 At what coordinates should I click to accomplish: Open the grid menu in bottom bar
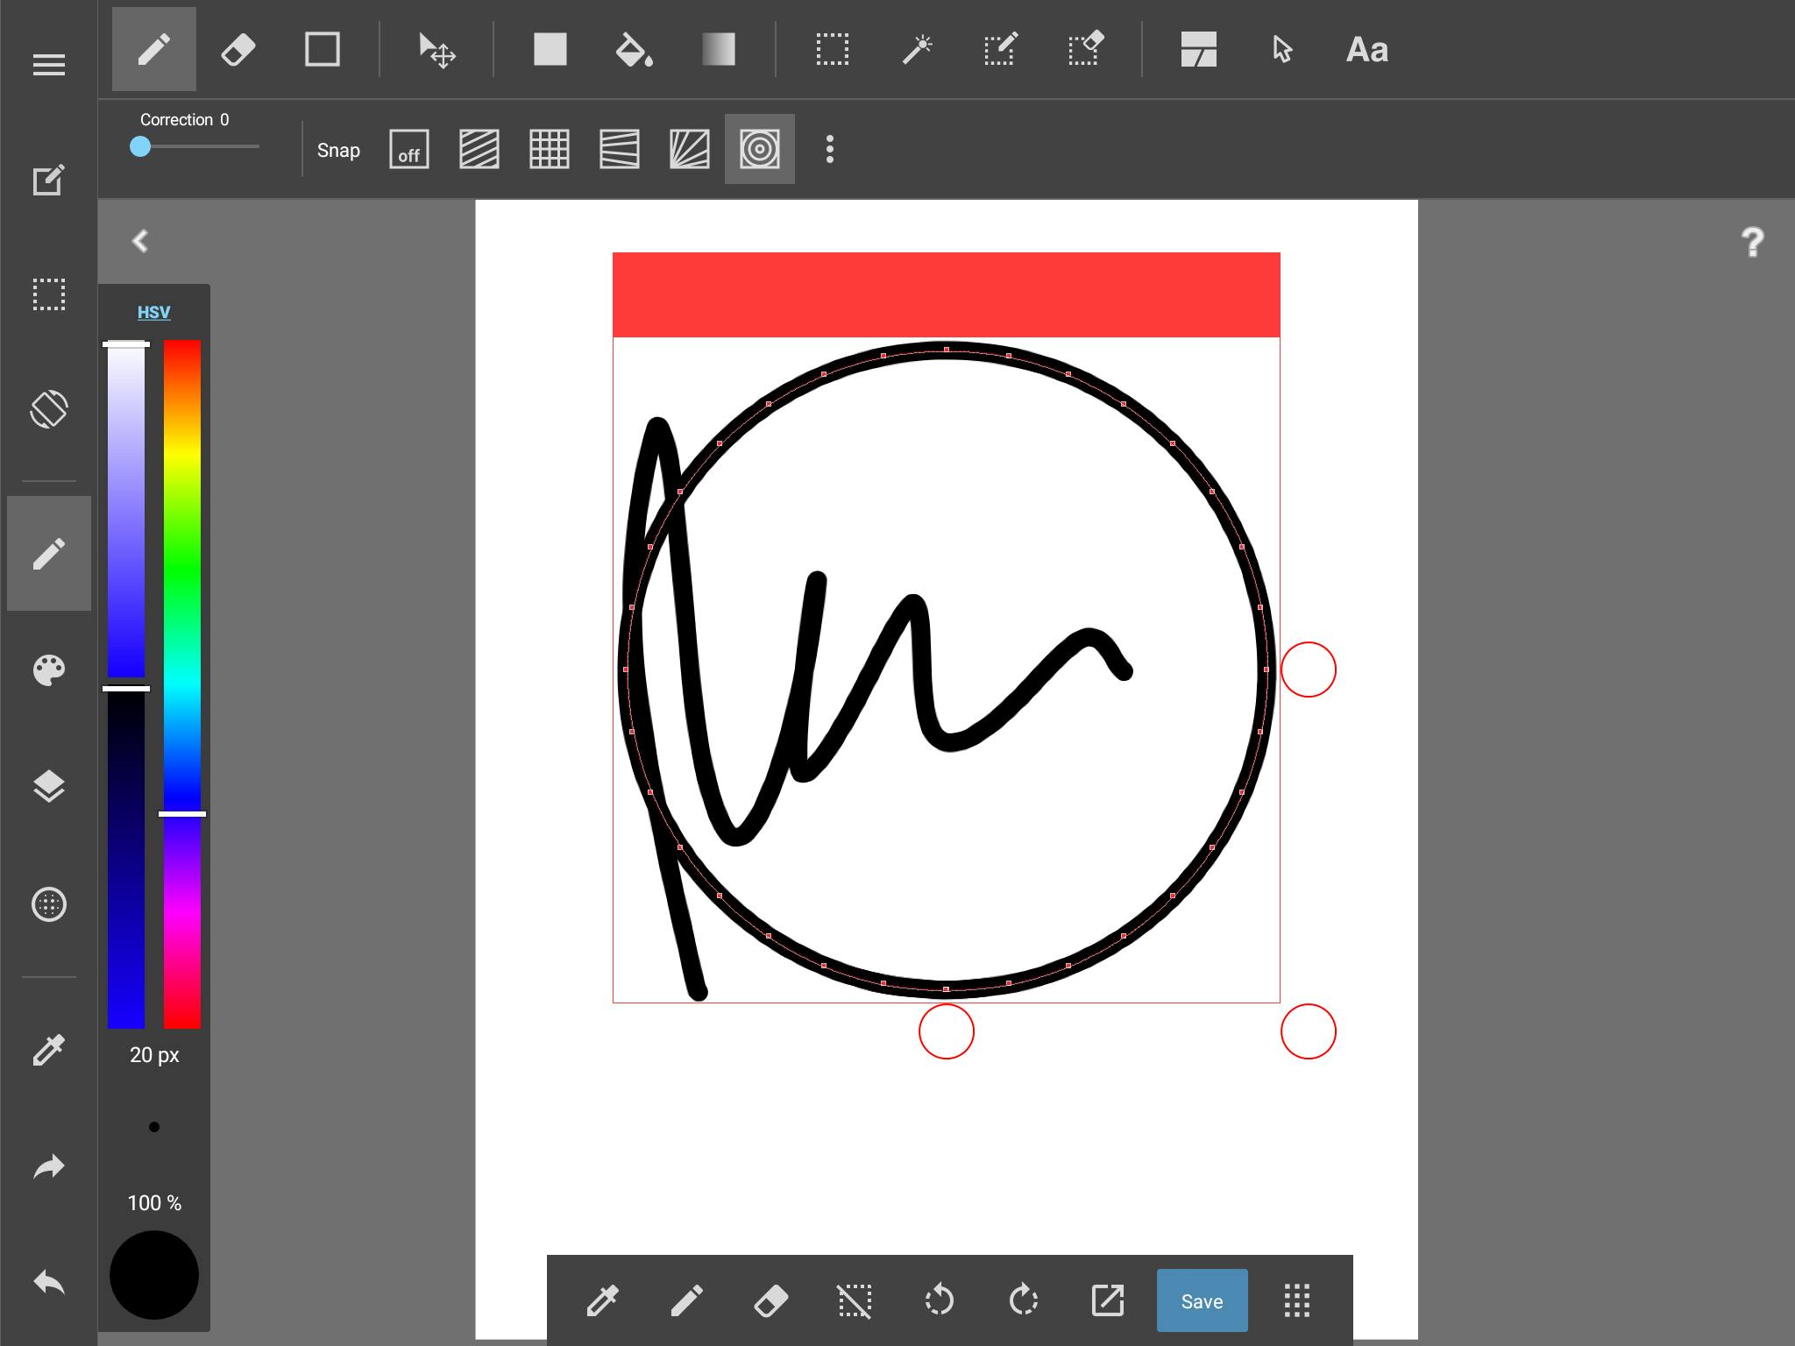1296,1300
